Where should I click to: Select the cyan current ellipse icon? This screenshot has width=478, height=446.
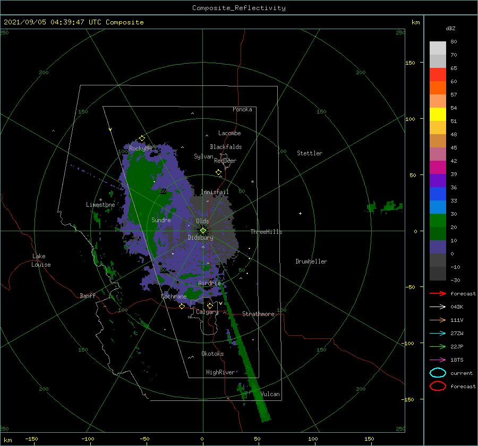pyautogui.click(x=438, y=373)
